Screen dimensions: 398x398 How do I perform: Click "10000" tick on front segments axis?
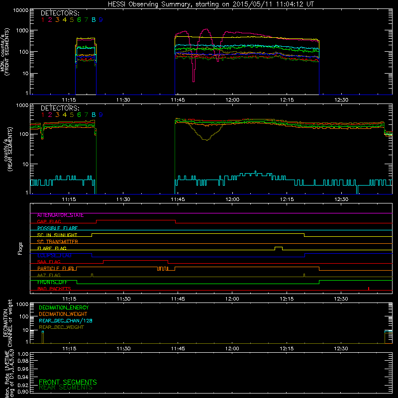(x=20, y=10)
